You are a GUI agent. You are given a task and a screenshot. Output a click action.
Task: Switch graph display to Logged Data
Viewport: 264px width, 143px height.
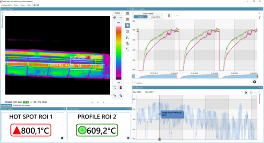pyautogui.click(x=155, y=17)
